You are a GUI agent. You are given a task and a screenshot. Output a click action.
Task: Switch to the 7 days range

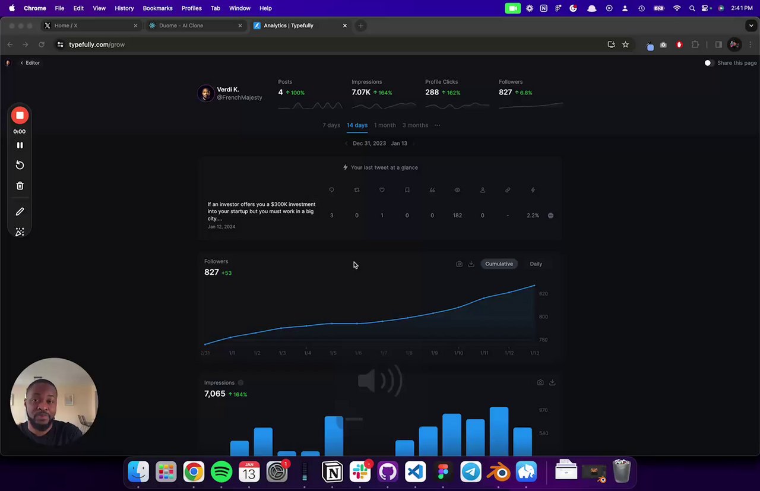[x=331, y=125]
